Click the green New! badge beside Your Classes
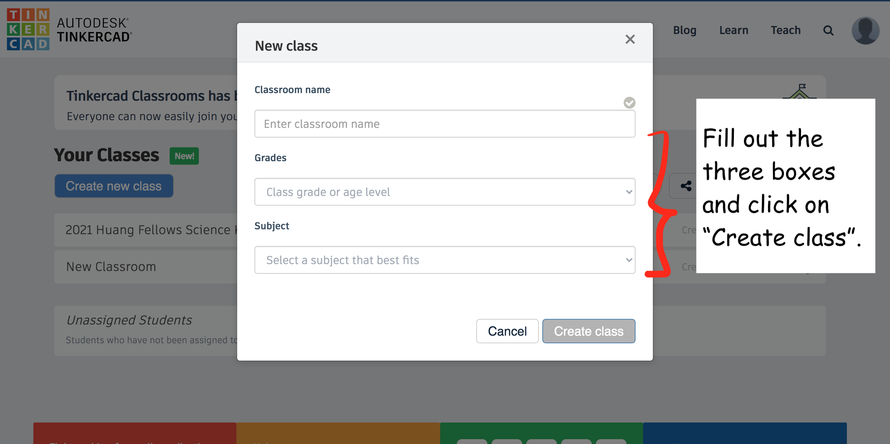This screenshot has height=444, width=890. pyautogui.click(x=184, y=156)
